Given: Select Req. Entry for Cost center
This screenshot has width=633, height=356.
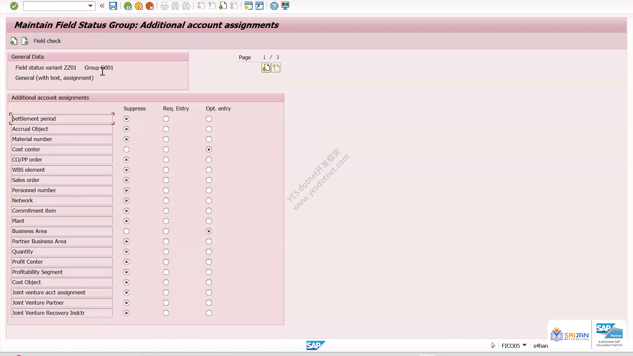Looking at the screenshot, I should point(166,149).
